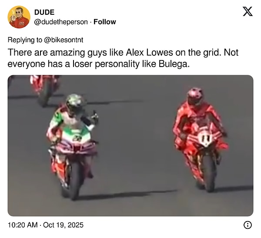Click the red rider's pink helmet
Image resolution: width=261 pixels, height=238 pixels.
195,96
